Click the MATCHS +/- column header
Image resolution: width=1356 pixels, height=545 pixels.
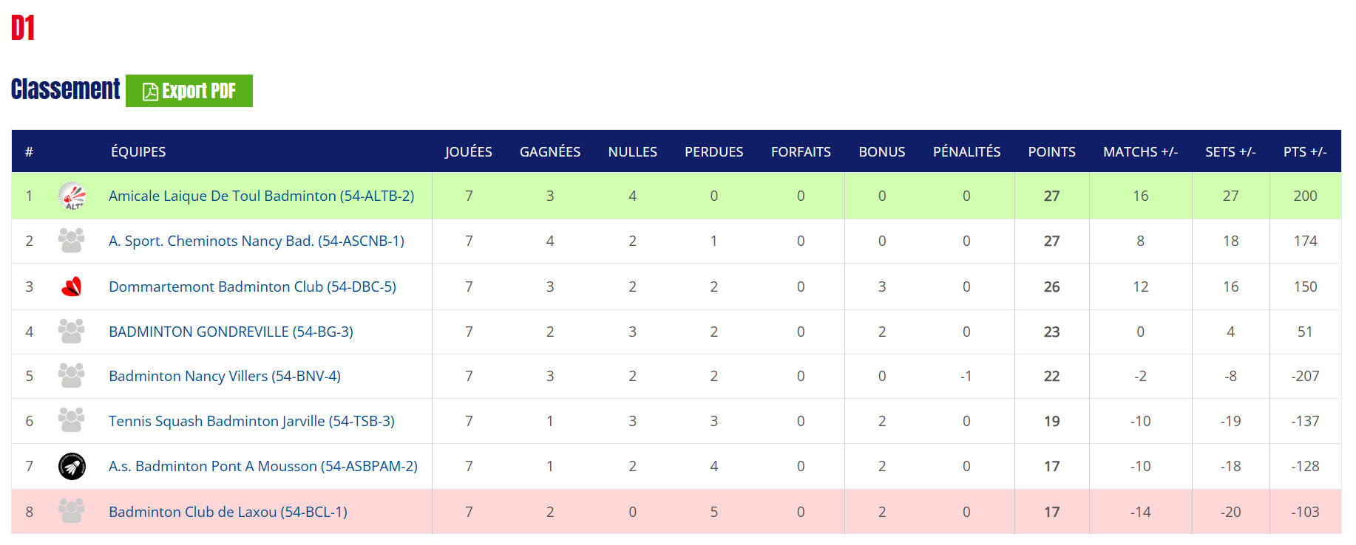[x=1140, y=151]
